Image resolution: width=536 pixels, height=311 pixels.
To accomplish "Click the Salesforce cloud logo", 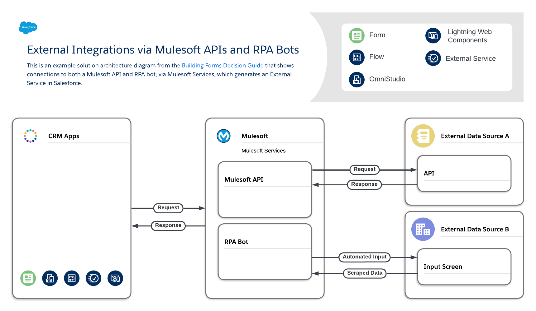I will tap(28, 28).
